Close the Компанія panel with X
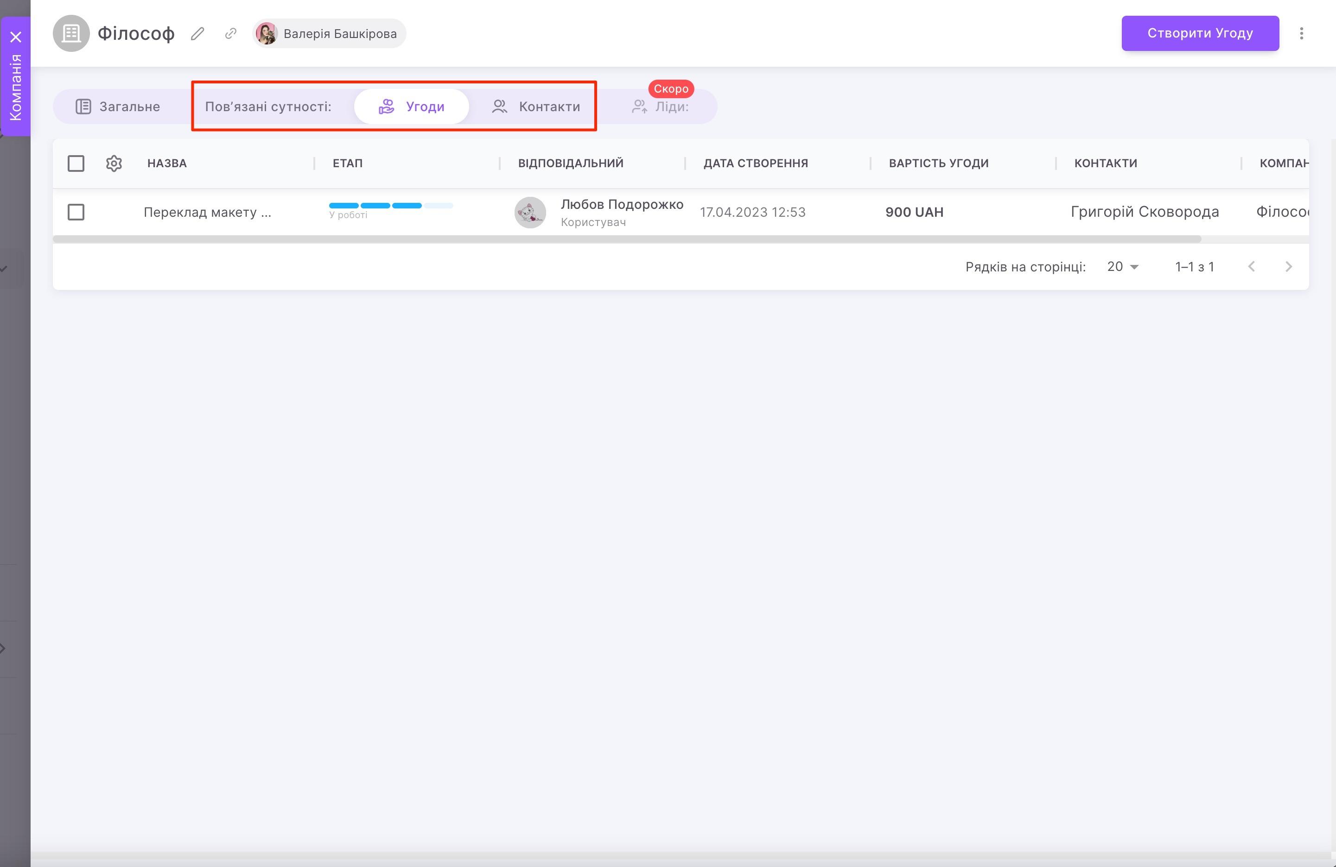This screenshot has width=1336, height=867. click(16, 37)
